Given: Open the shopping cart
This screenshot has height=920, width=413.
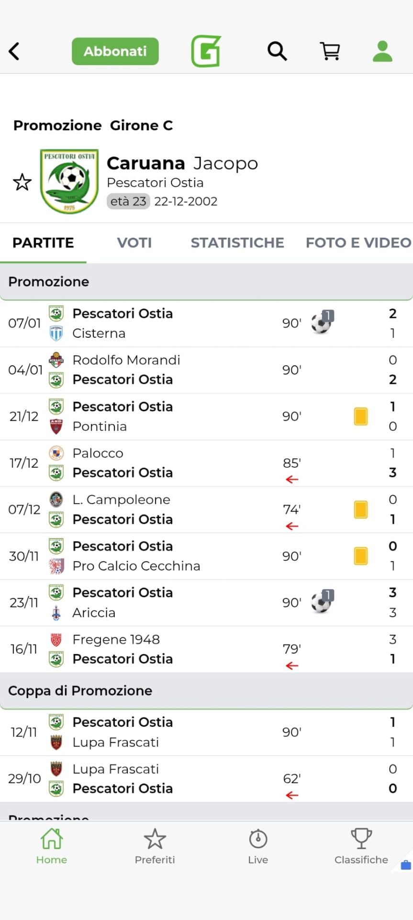Looking at the screenshot, I should (x=330, y=51).
